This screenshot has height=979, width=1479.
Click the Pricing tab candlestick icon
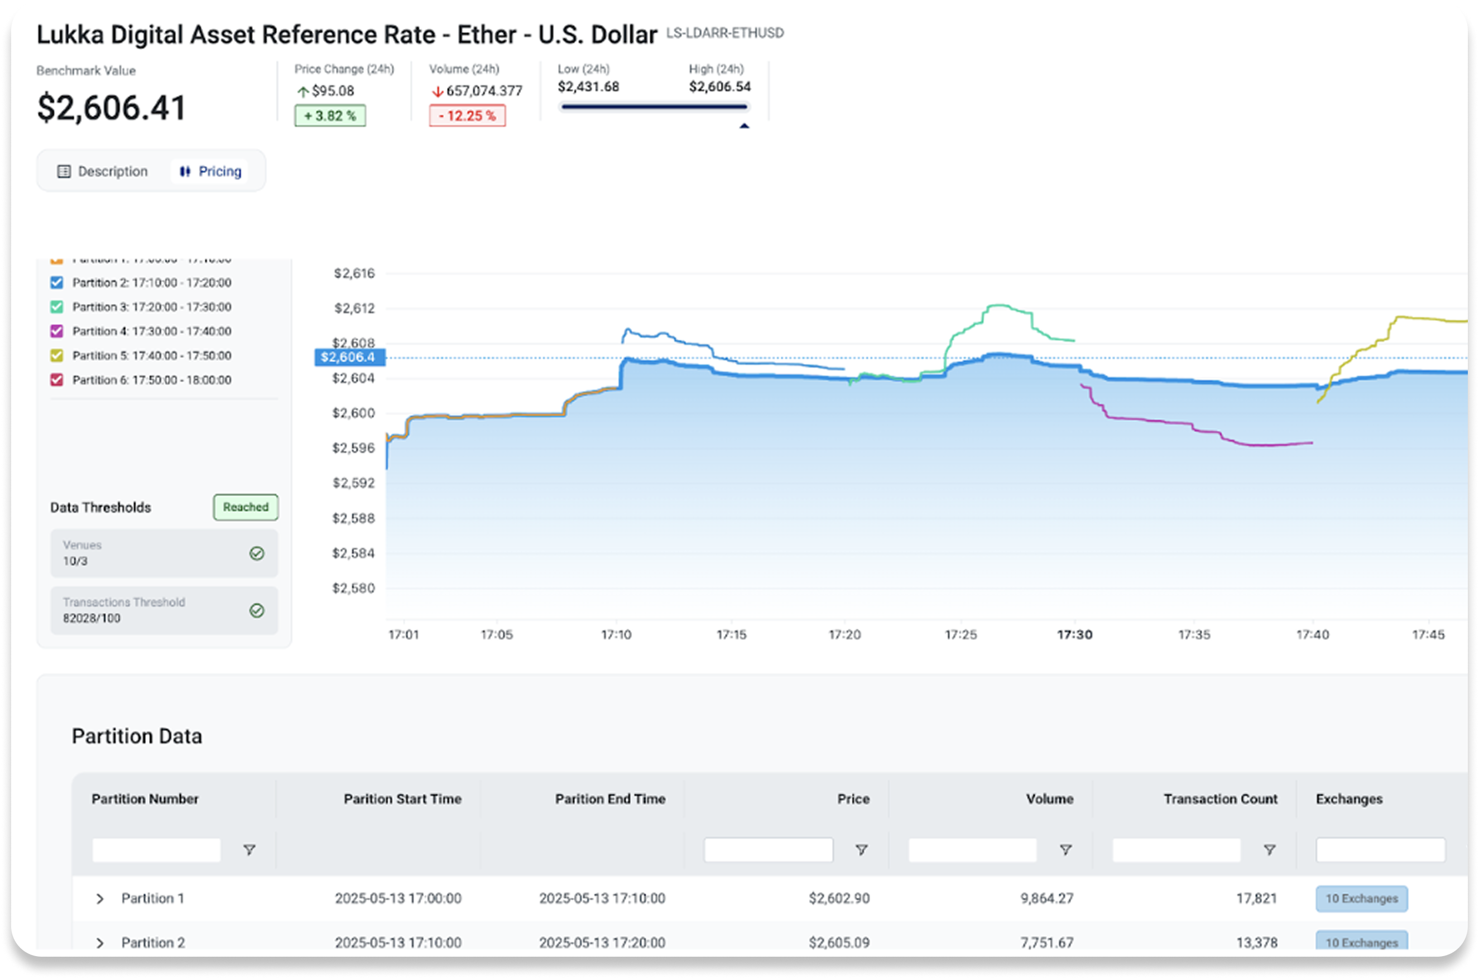click(185, 171)
